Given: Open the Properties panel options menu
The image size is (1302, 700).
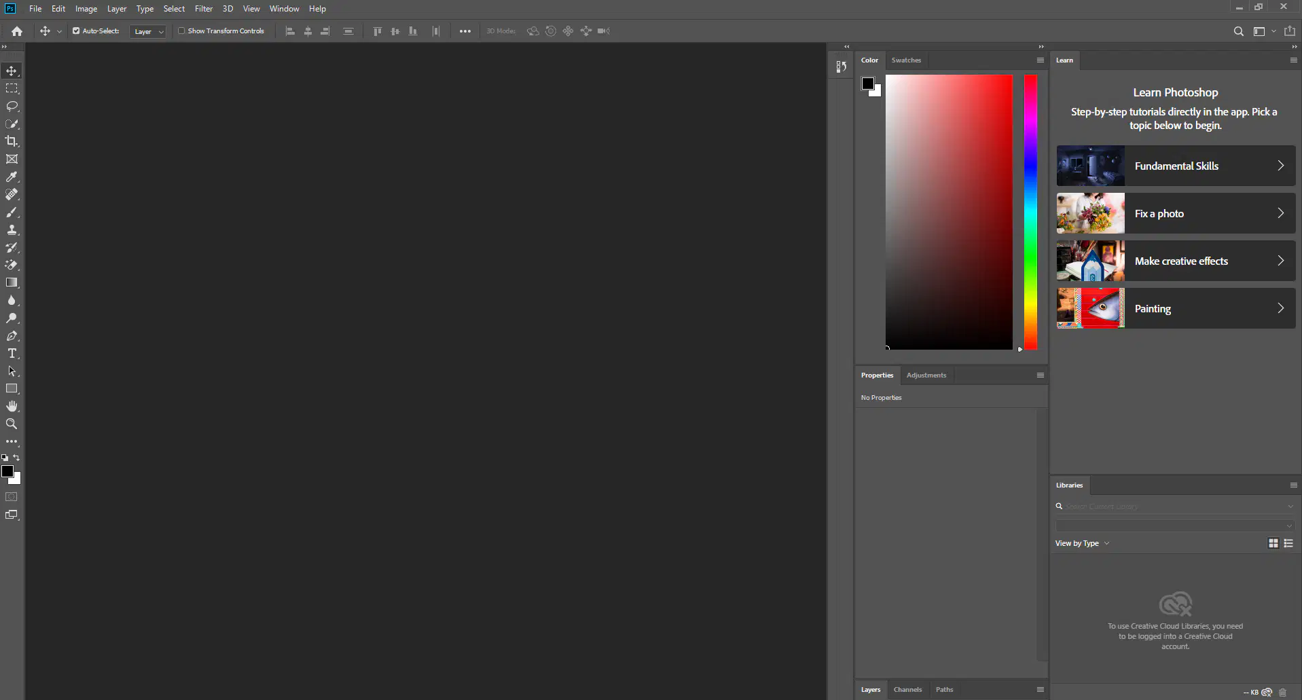Looking at the screenshot, I should 1040,375.
